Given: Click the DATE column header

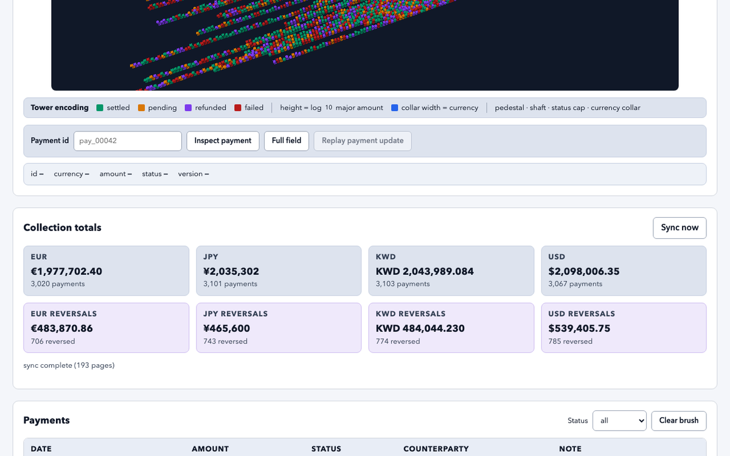Looking at the screenshot, I should [x=41, y=449].
